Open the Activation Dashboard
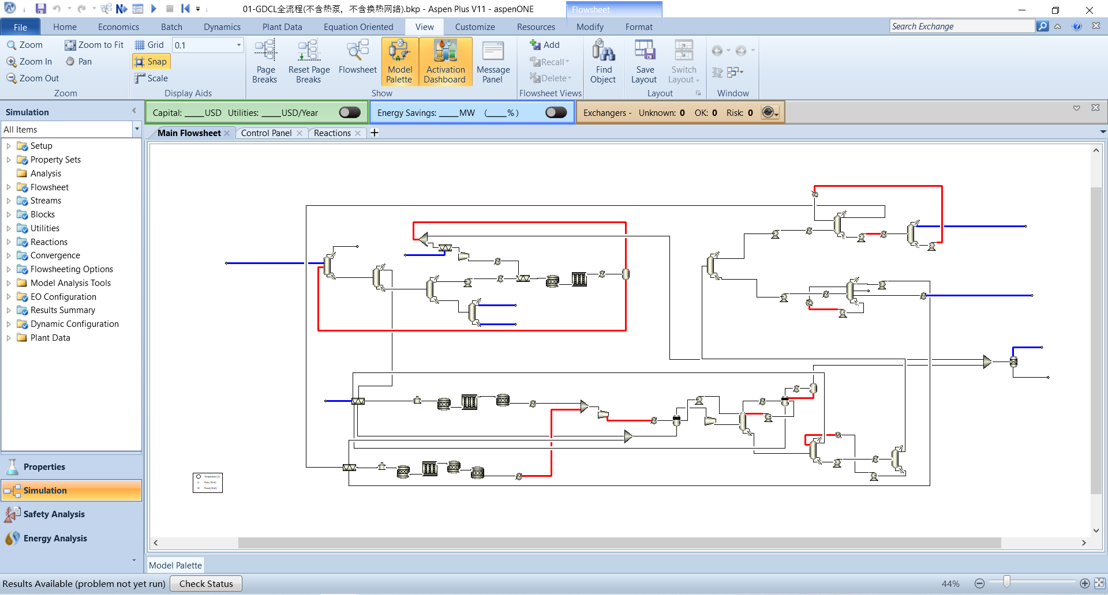Viewport: 1108px width, 595px height. tap(445, 62)
